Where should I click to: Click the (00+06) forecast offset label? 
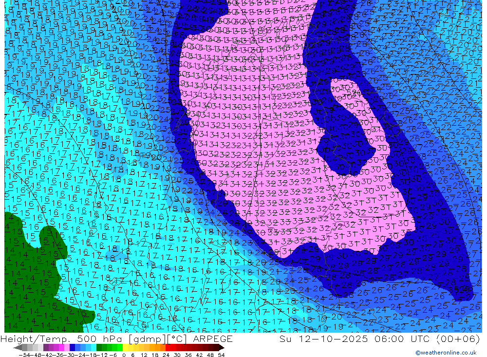(x=458, y=338)
